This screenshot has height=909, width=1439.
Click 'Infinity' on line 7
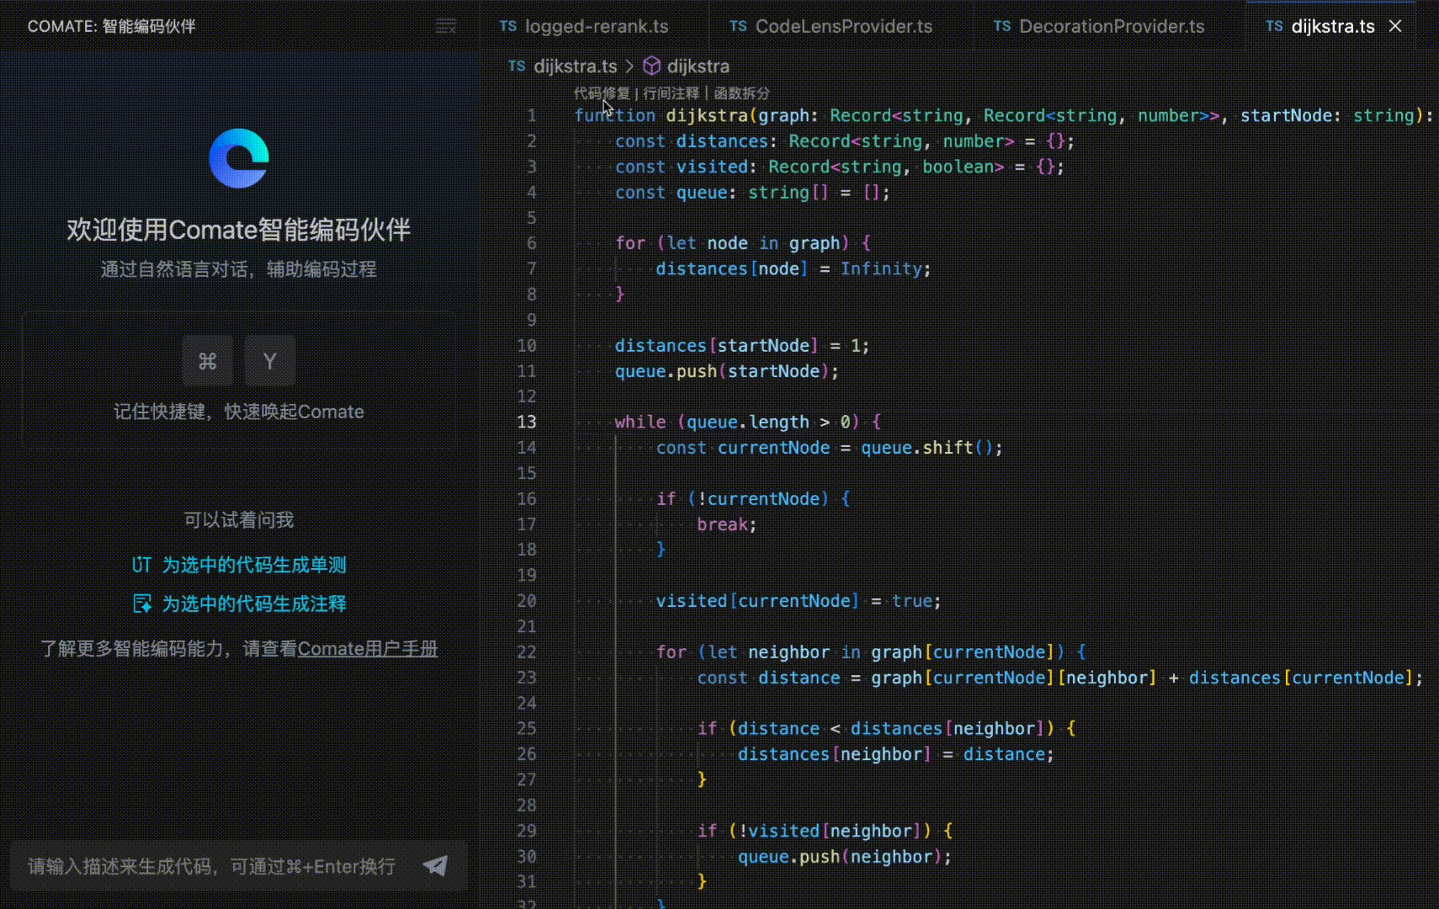[x=881, y=268]
